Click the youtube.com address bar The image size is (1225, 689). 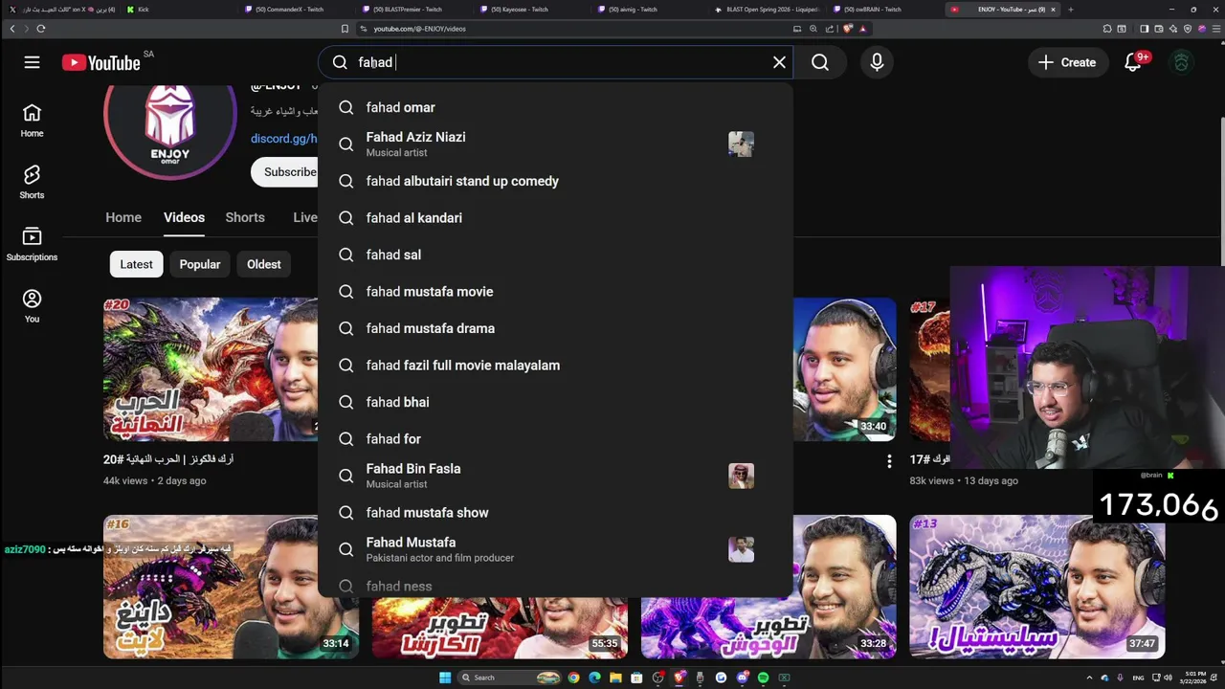click(x=574, y=29)
